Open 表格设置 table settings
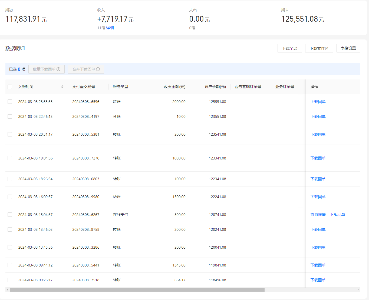This screenshot has width=369, height=300. (x=348, y=48)
